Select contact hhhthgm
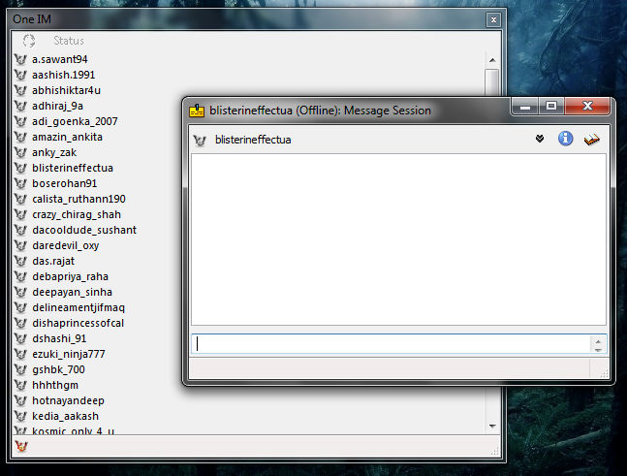 55,385
